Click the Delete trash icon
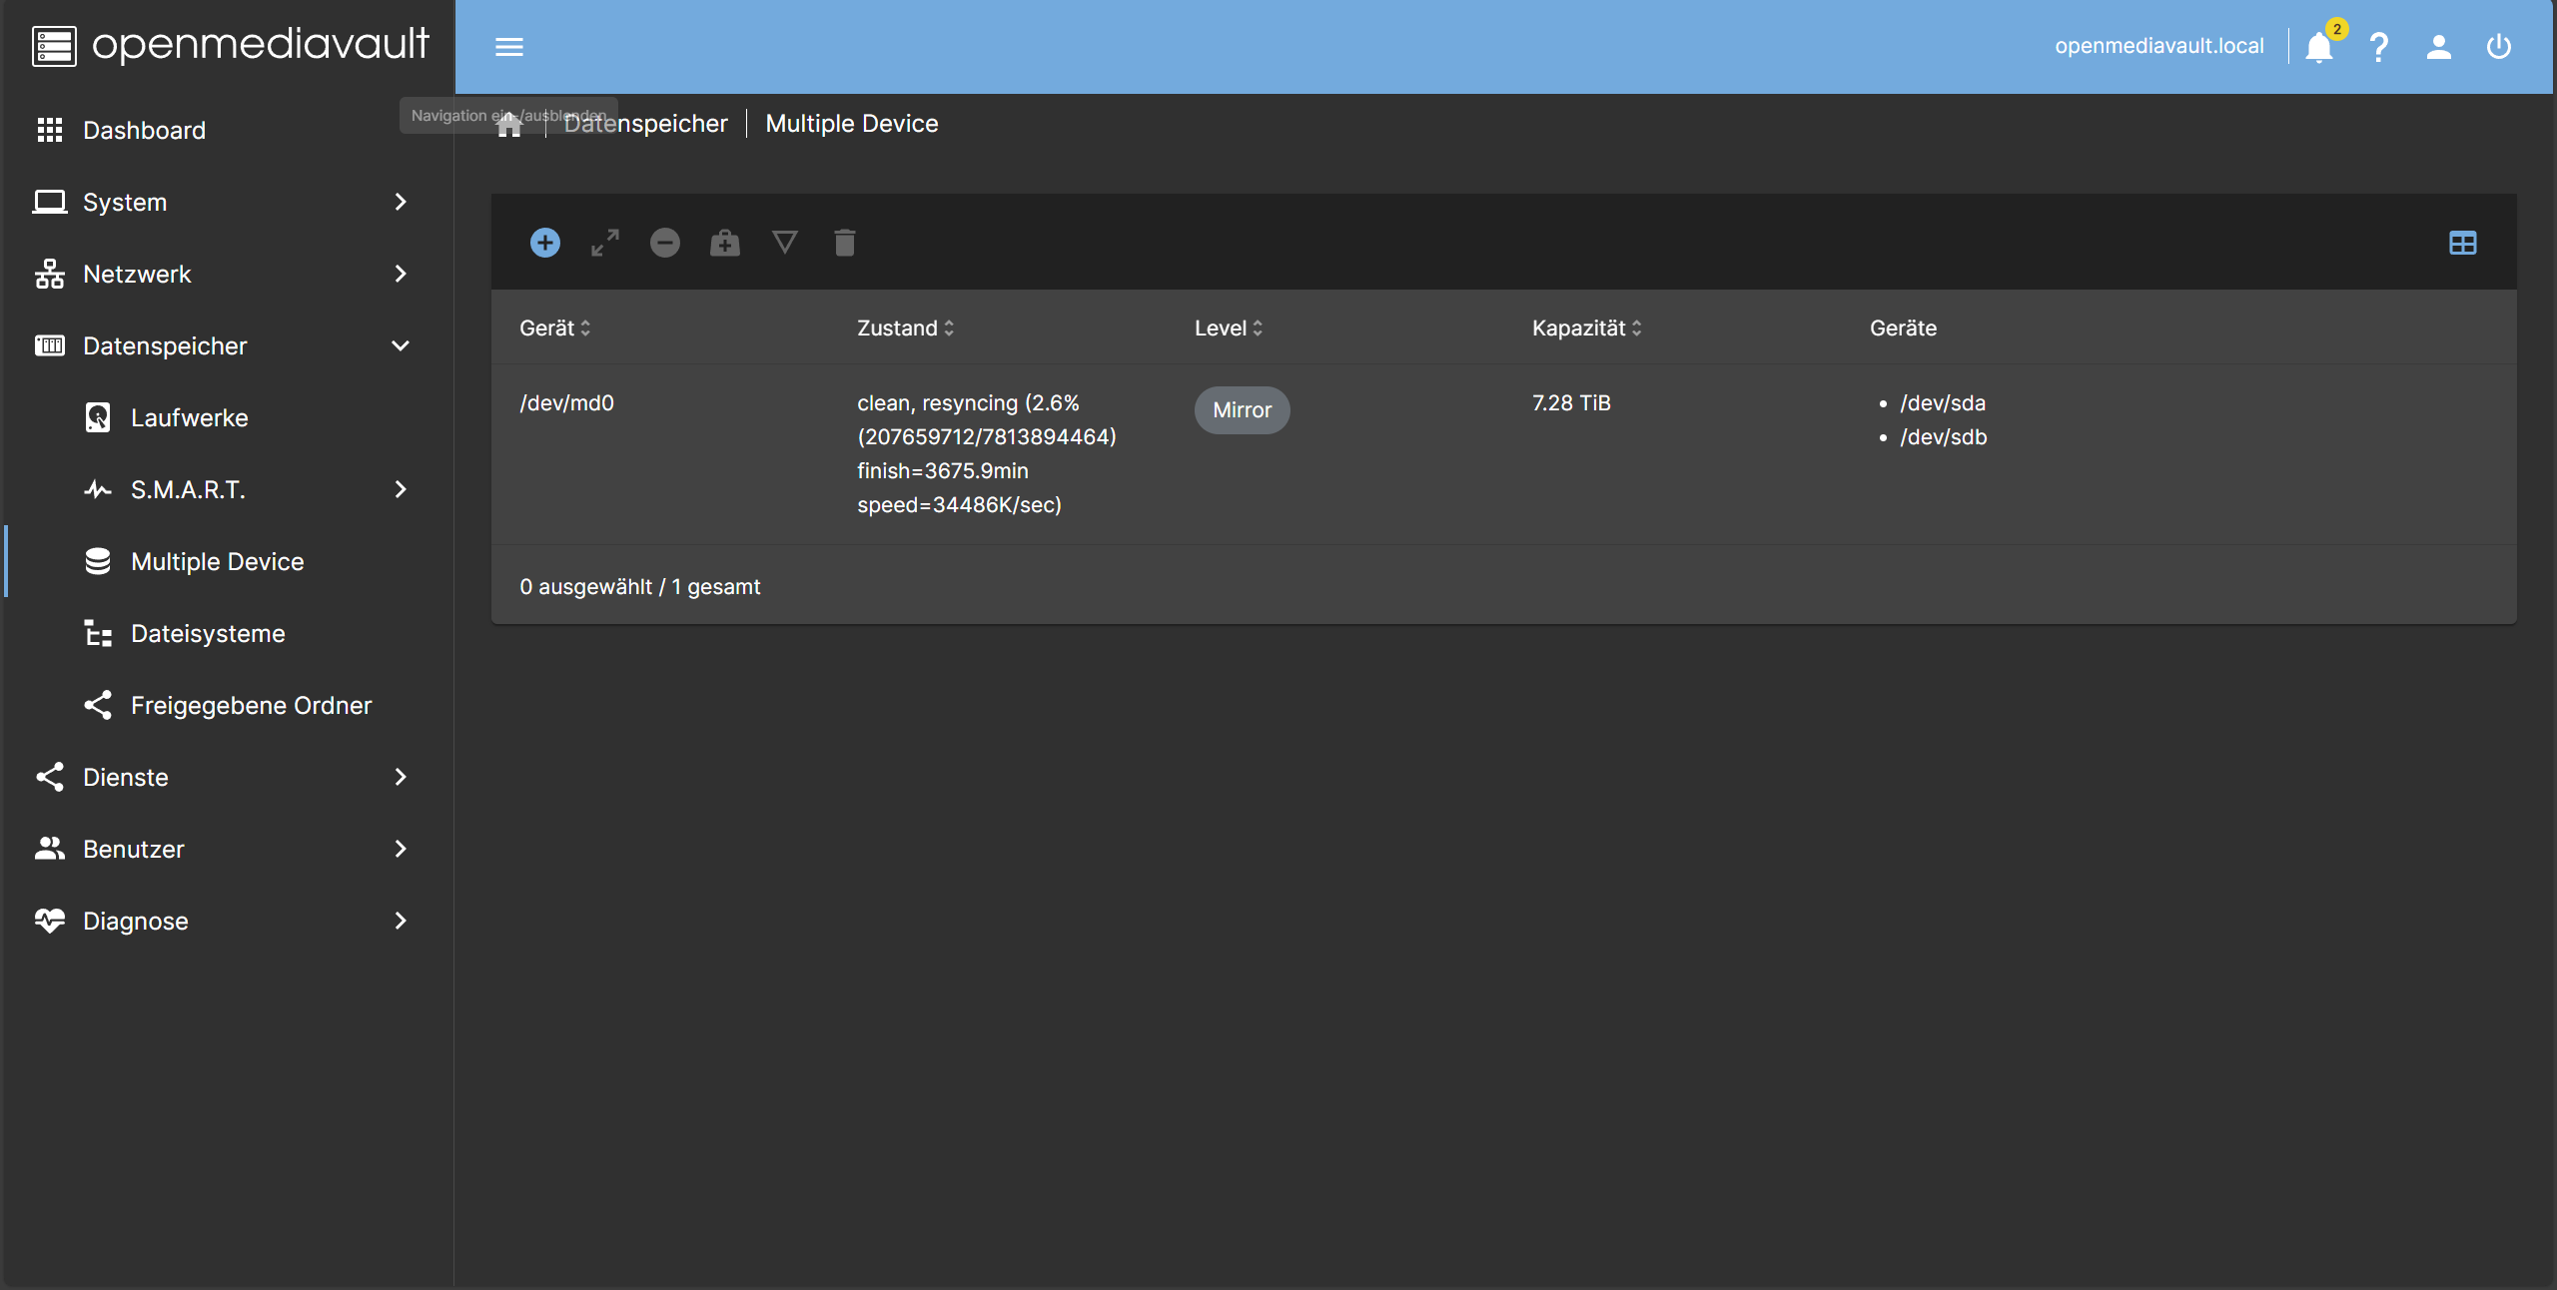This screenshot has height=1290, width=2557. pos(845,243)
